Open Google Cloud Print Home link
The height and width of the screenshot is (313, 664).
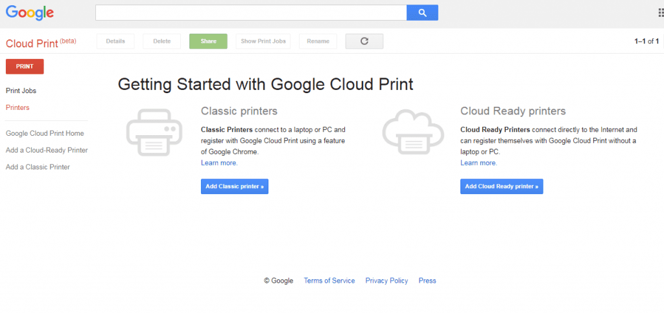(x=45, y=134)
